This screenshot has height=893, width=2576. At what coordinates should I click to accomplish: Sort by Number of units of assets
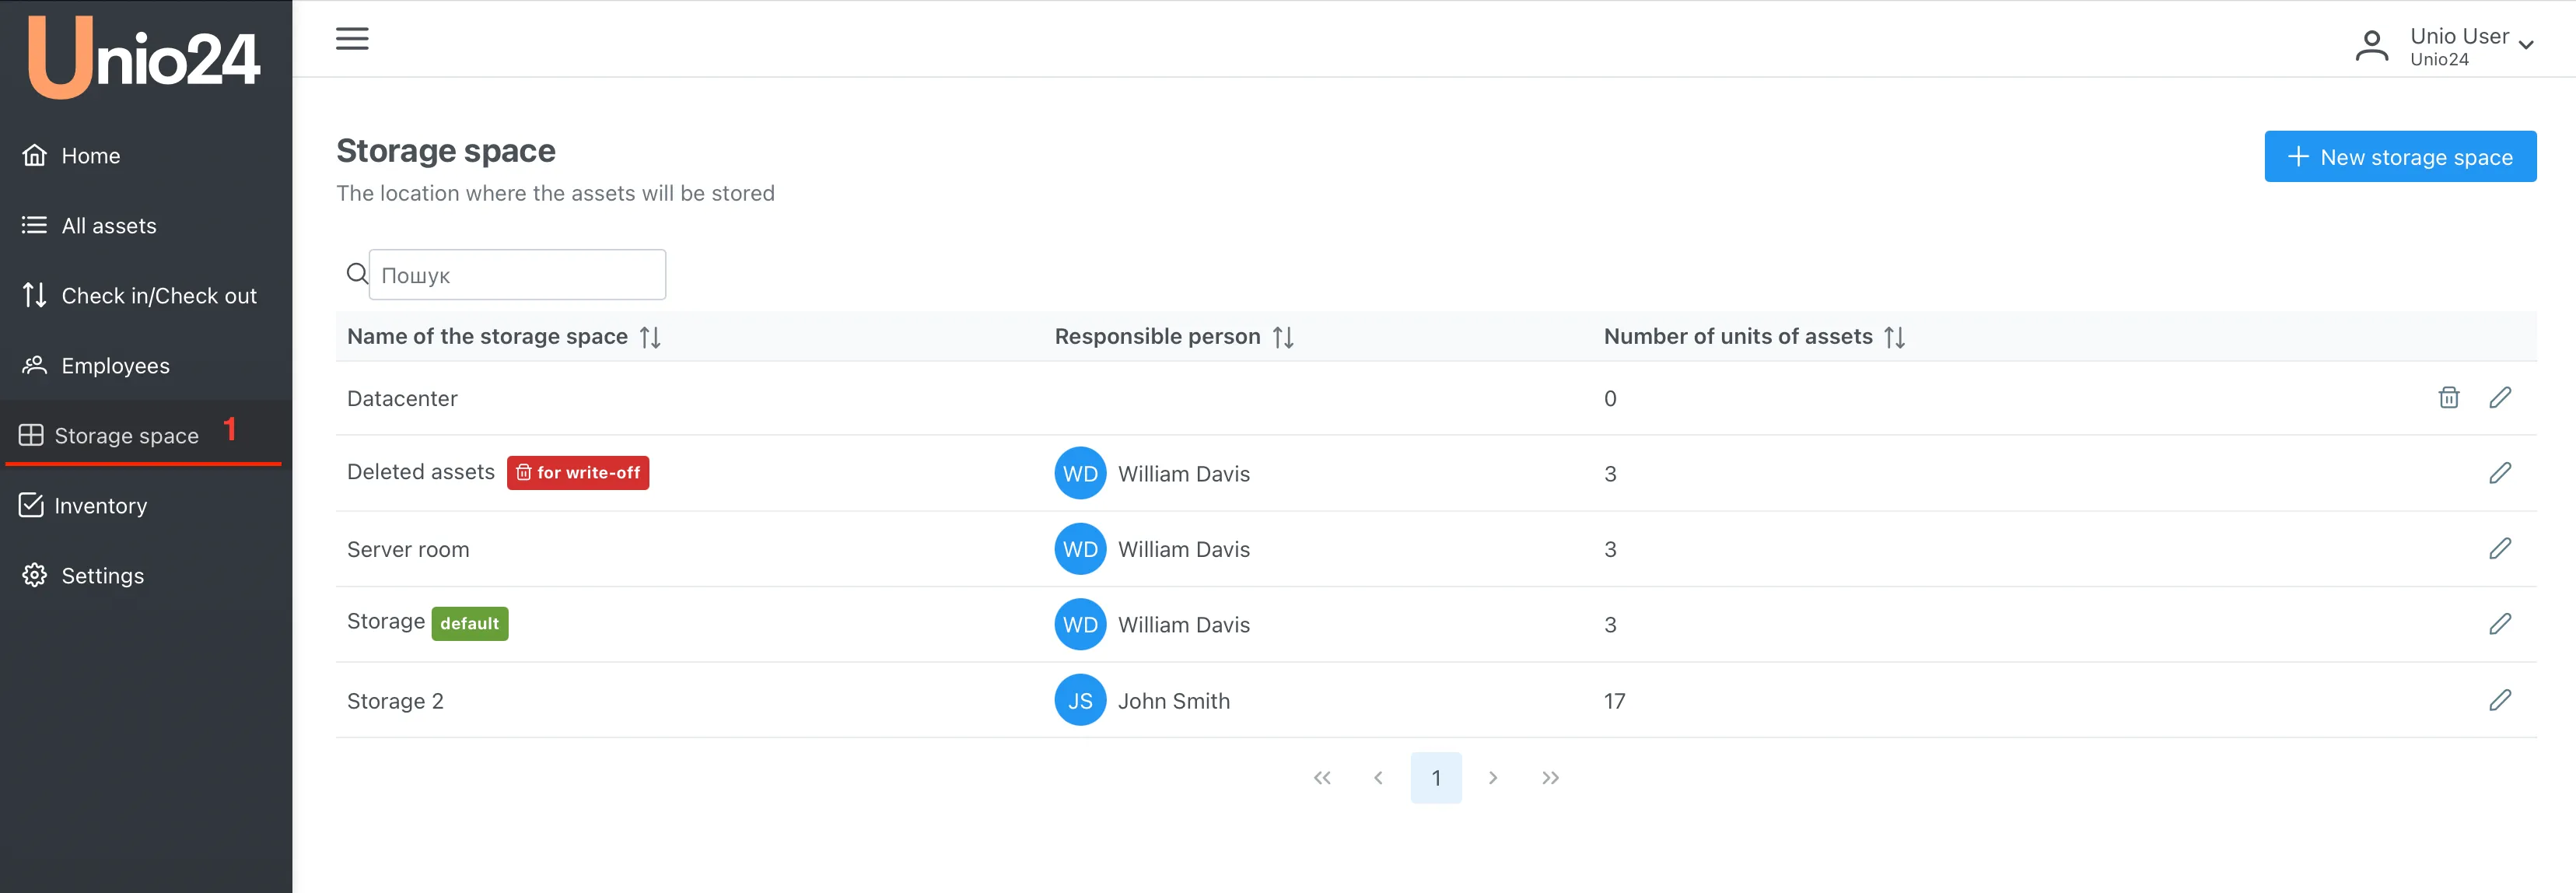pyautogui.click(x=1894, y=337)
